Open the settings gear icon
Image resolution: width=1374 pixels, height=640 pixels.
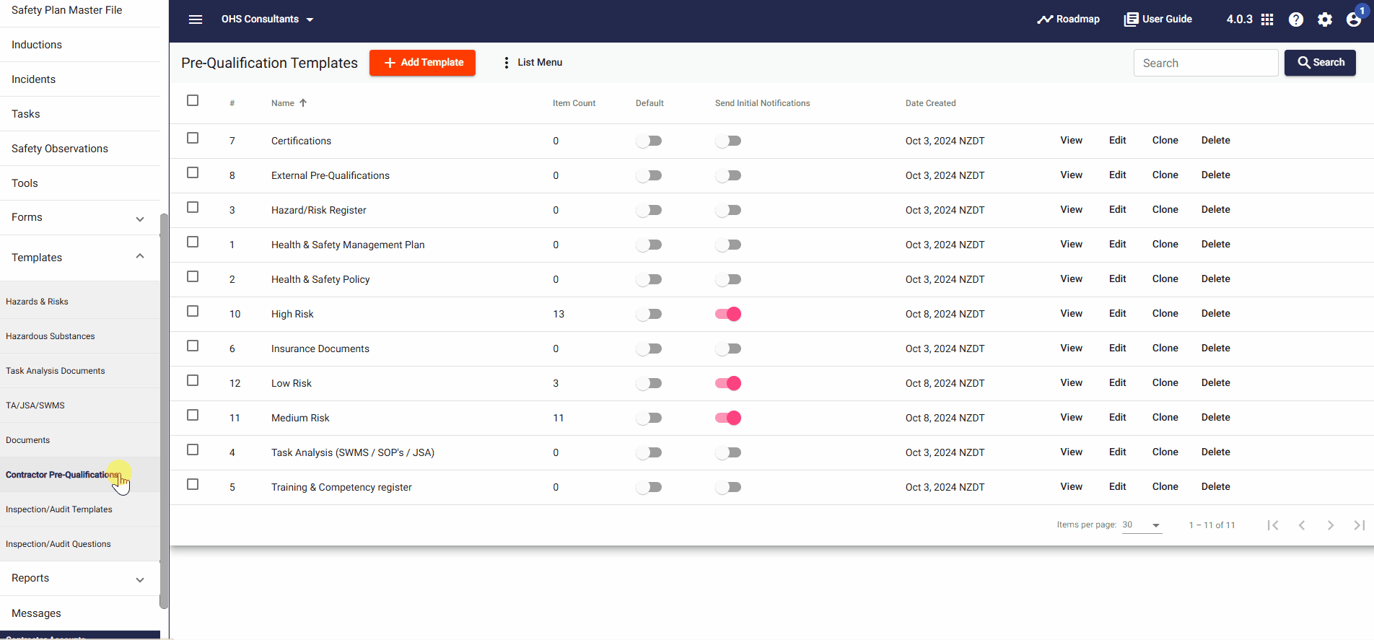(1325, 19)
